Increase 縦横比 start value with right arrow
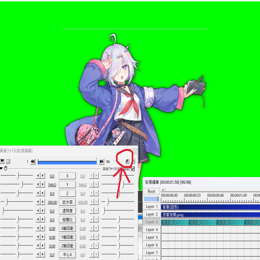This screenshot has height=260, width=260. [43, 219]
